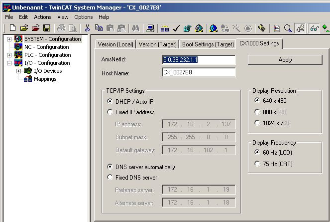The width and height of the screenshot is (330, 222).
Task: Scan sub devices with the wand icon
Action: [x=236, y=28]
